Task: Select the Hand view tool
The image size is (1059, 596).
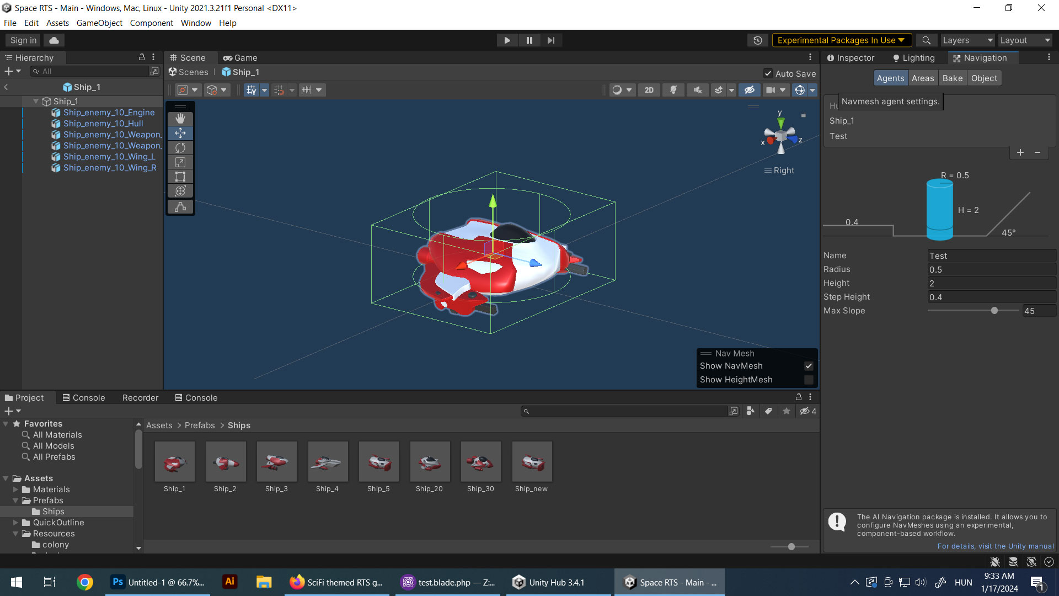Action: coord(180,119)
